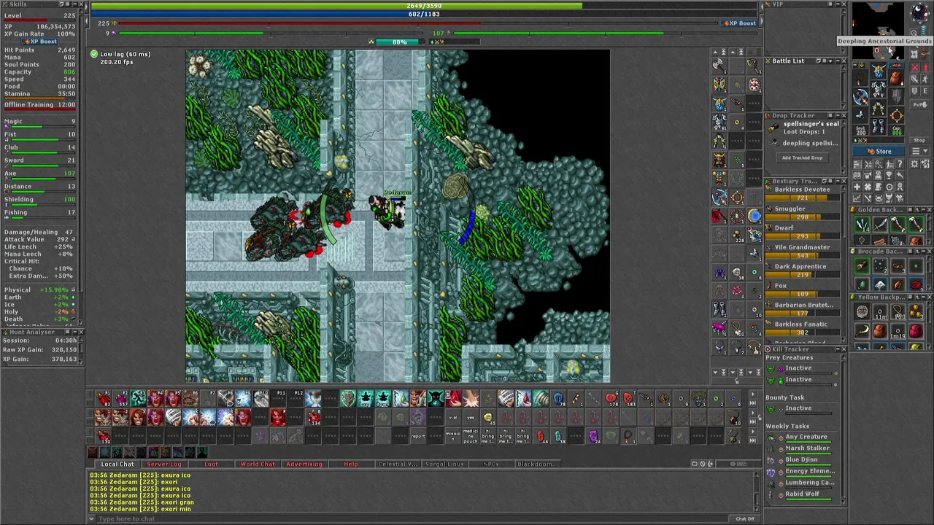Open the Advertising chat tab
The height and width of the screenshot is (525, 934).
304,464
